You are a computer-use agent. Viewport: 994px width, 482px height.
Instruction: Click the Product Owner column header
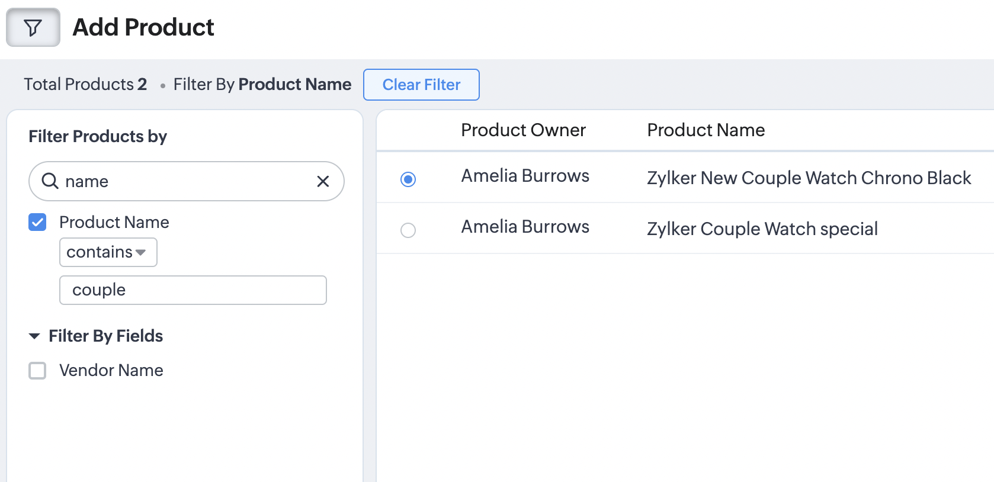click(x=523, y=130)
